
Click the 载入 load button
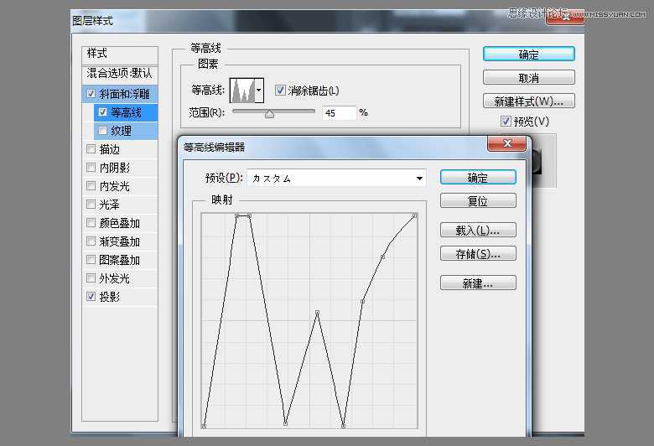tap(478, 230)
